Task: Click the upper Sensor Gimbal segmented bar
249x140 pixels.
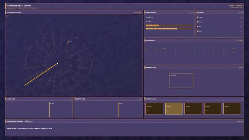Action: tap(169, 25)
